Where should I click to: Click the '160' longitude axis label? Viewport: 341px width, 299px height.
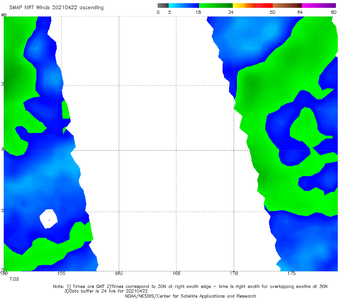(x=119, y=273)
